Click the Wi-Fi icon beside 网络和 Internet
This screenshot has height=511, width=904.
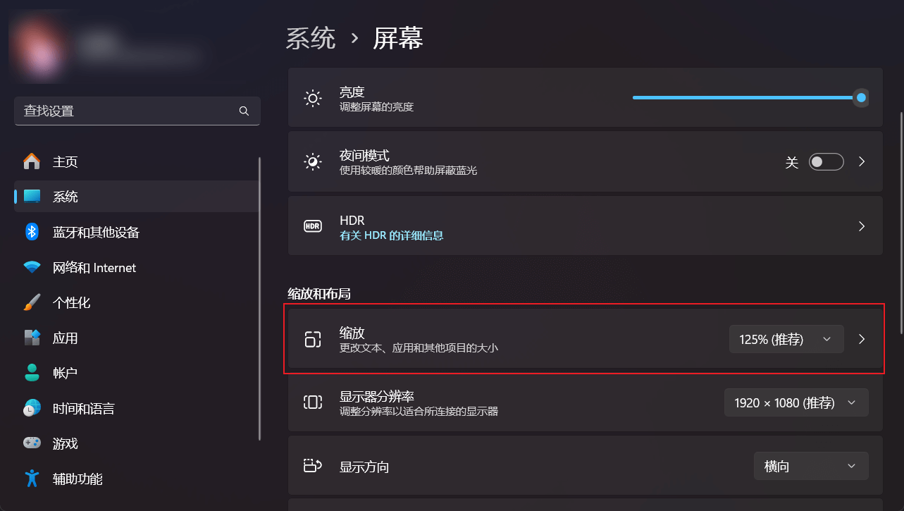click(x=32, y=268)
